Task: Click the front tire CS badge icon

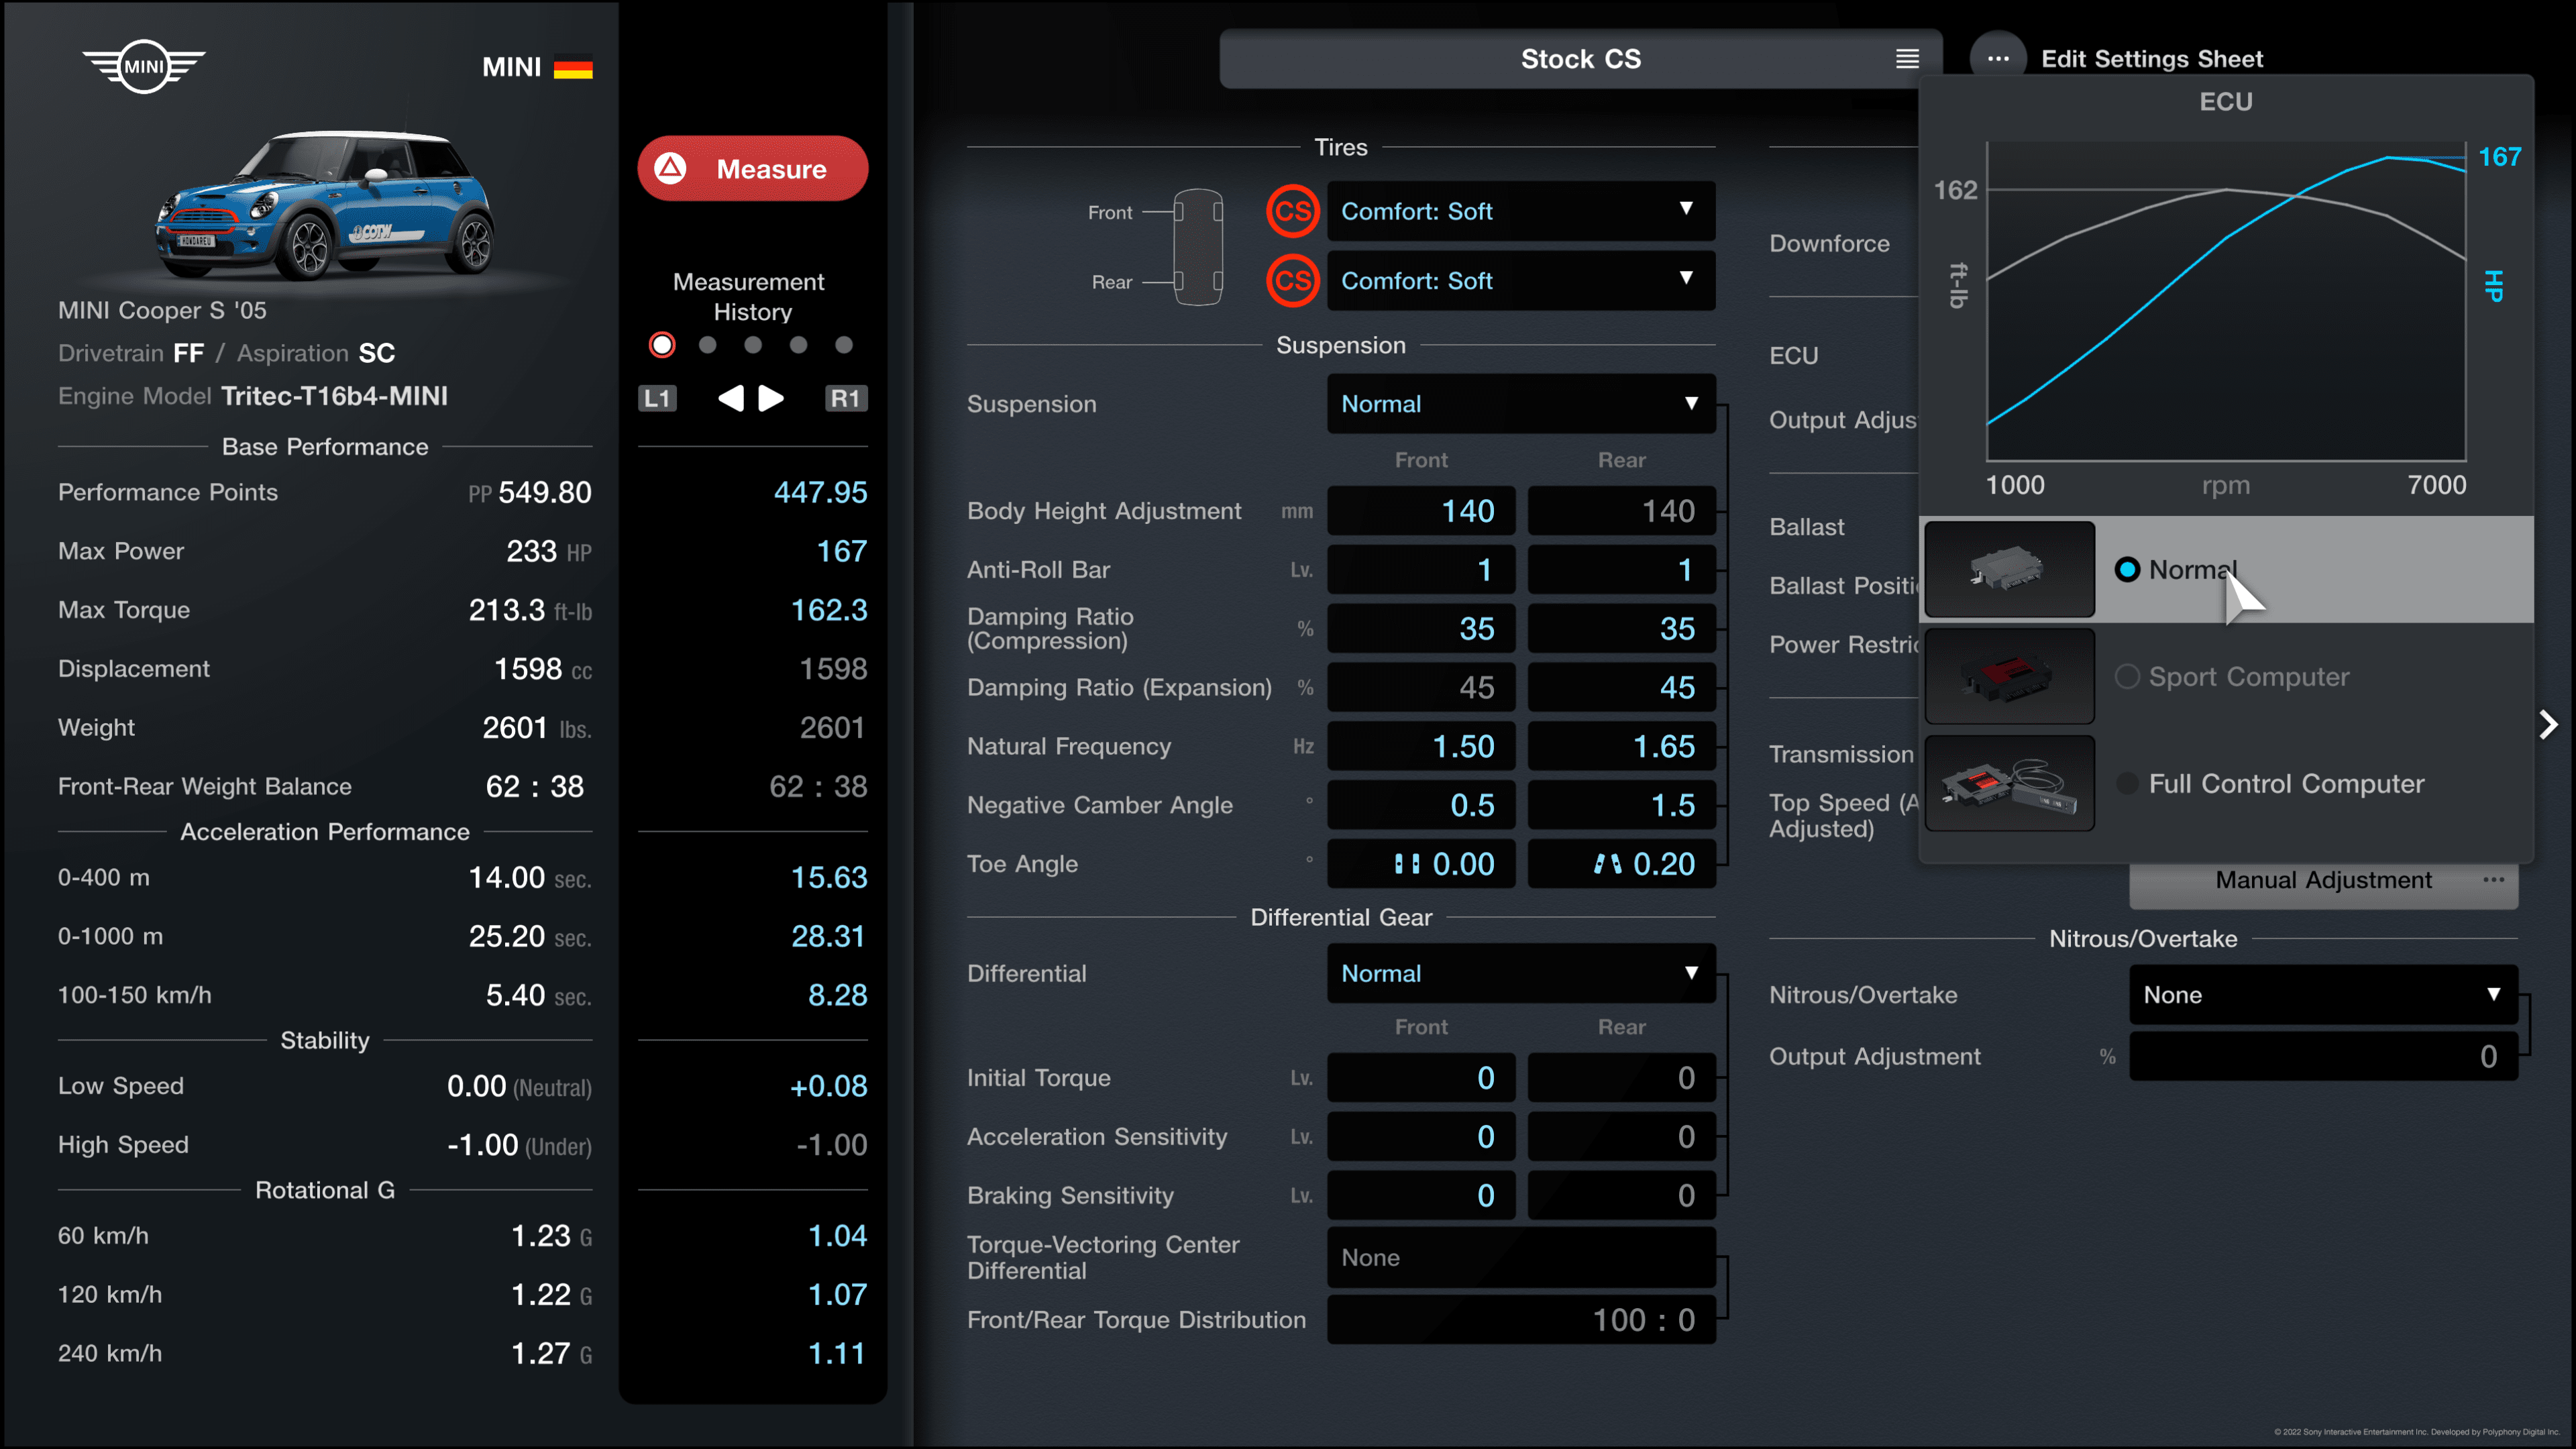Action: (1292, 211)
